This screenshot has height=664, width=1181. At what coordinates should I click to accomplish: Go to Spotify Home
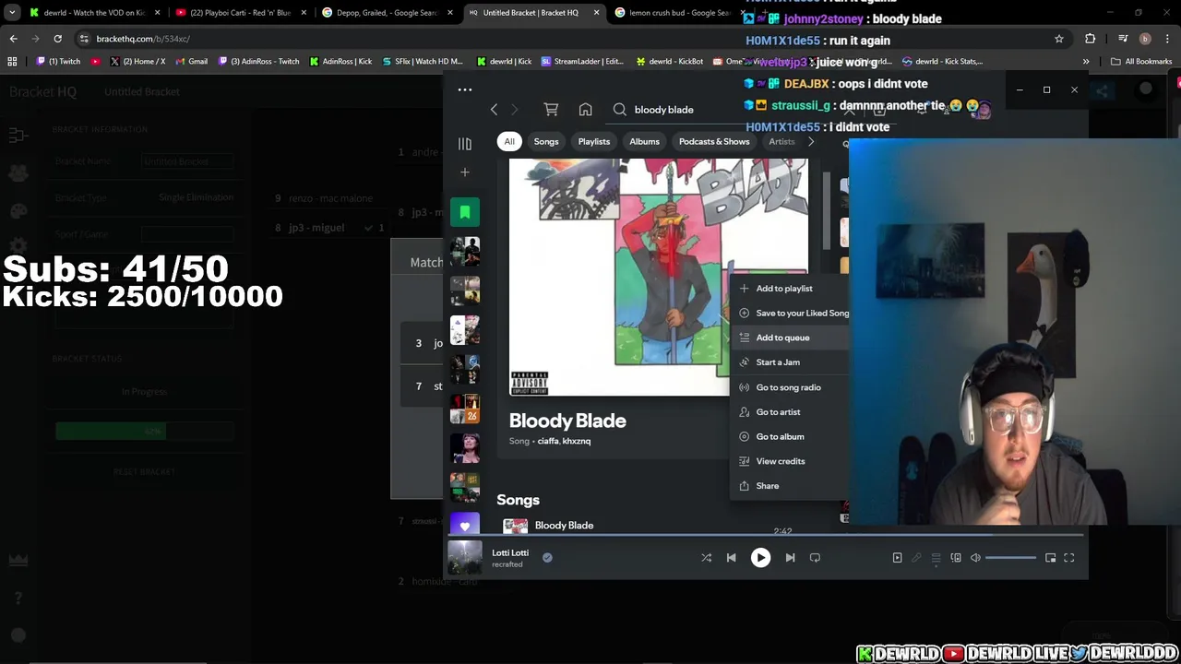[585, 110]
